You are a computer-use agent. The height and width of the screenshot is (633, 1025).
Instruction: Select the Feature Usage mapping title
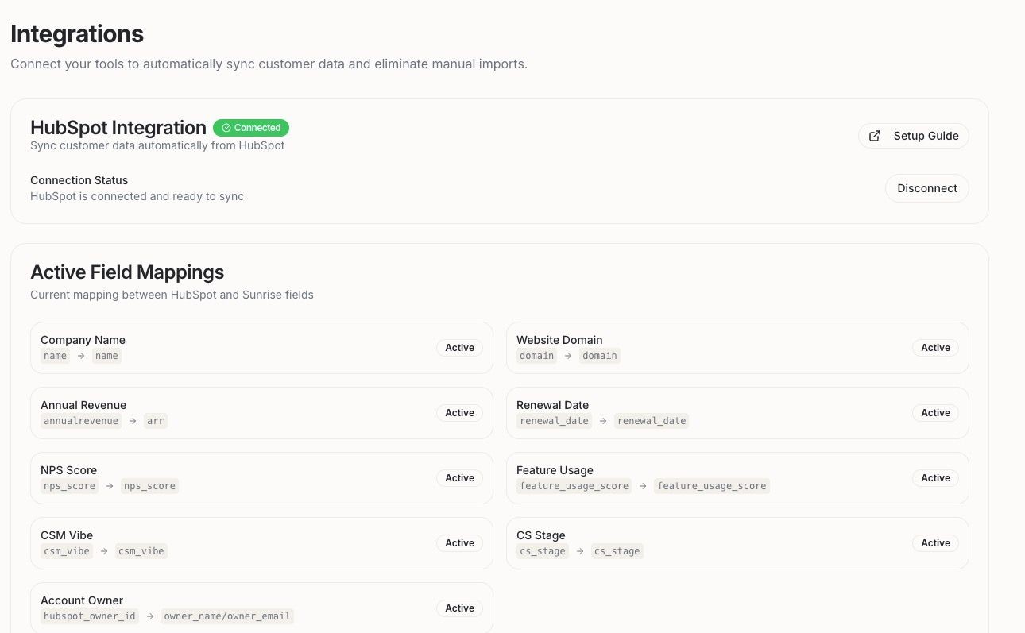coord(555,470)
